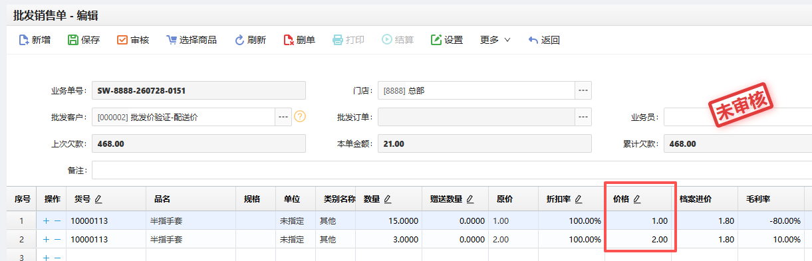Click 其他 category cell in row 2
Viewport: 812px width, 261px height.
coord(337,239)
